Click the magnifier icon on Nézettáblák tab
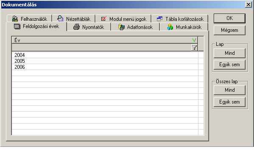Viewport: 254px width, 163px height. coord(60,18)
